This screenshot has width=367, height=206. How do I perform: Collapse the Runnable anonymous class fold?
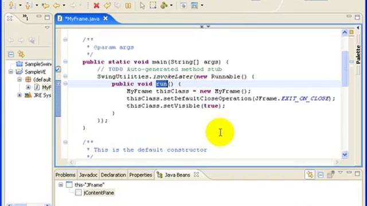65,76
